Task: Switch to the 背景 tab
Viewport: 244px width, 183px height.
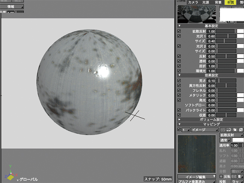Action: tap(218, 2)
